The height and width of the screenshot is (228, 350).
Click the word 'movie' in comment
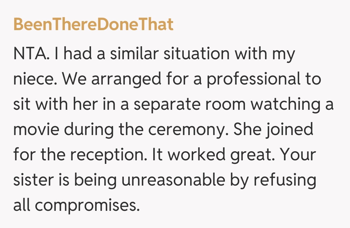pos(36,130)
